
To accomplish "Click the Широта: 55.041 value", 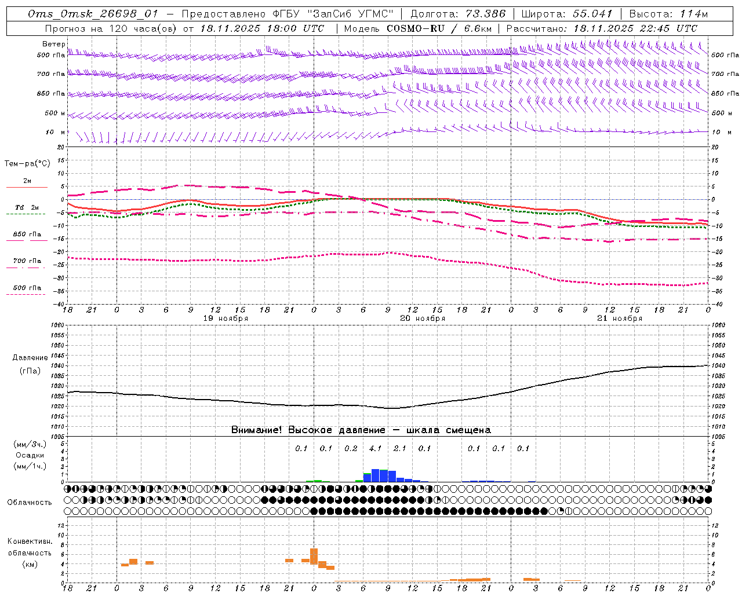I will coord(567,14).
